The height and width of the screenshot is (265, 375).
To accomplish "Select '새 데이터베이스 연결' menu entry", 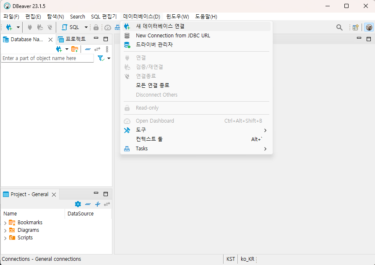I will click(160, 26).
